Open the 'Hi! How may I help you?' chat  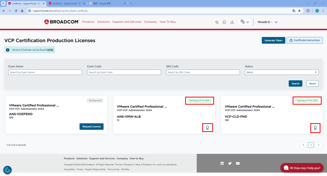(302, 168)
